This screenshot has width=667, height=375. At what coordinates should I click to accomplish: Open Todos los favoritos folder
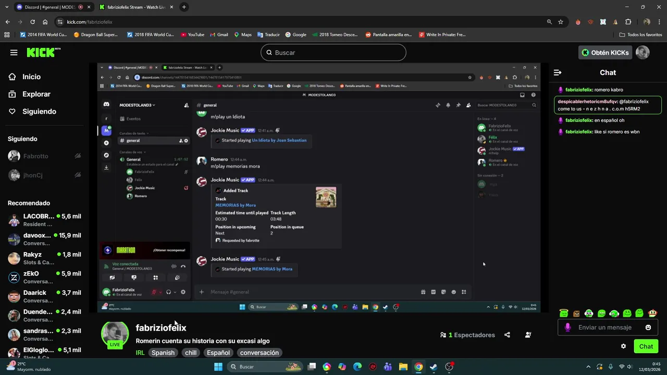(640, 35)
